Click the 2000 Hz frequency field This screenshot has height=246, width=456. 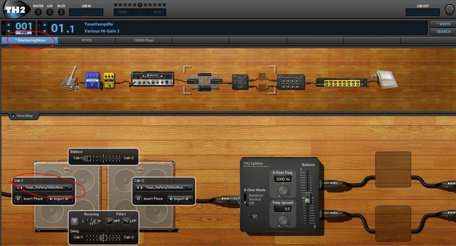[x=283, y=179]
